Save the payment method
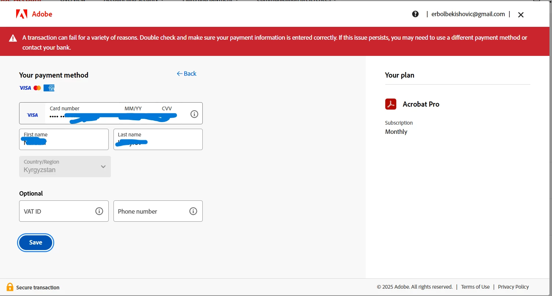Viewport: 552px width, 296px height. (36, 243)
